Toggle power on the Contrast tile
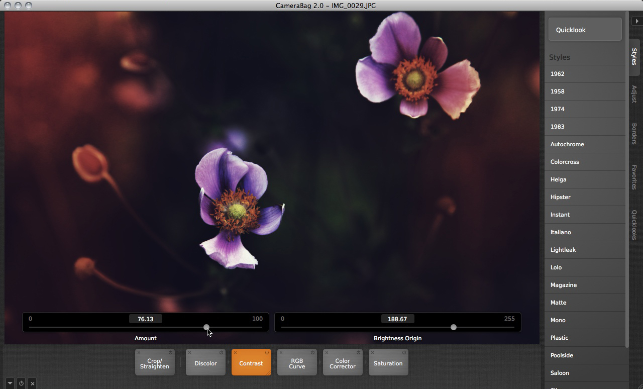The width and height of the screenshot is (643, 389). tap(267, 352)
